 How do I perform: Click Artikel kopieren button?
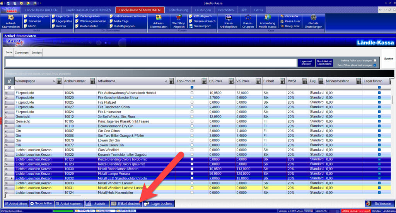pos(69,204)
